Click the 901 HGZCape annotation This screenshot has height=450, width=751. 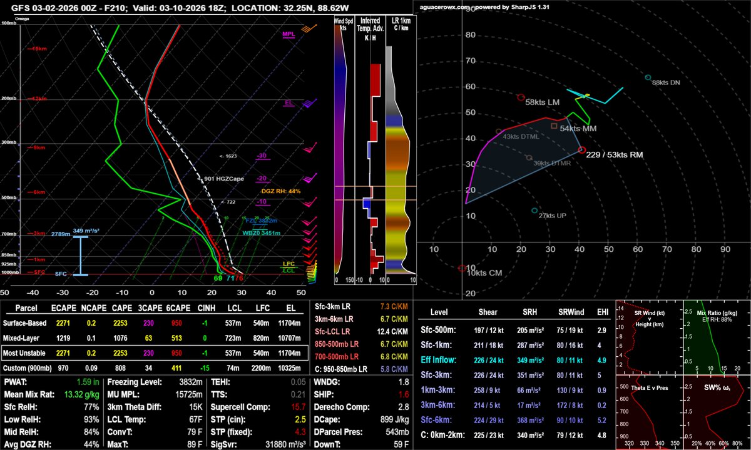[224, 179]
